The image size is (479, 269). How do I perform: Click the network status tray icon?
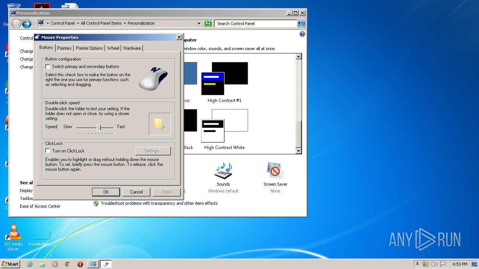click(425, 264)
